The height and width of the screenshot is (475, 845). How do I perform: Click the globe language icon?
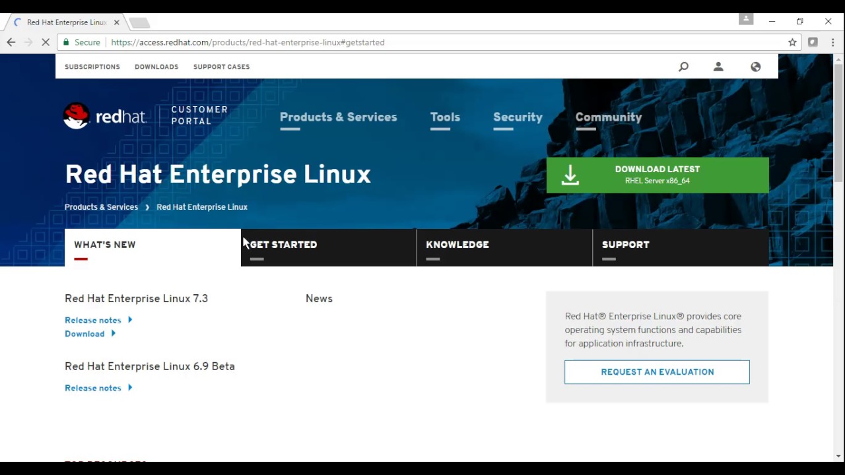(x=755, y=67)
